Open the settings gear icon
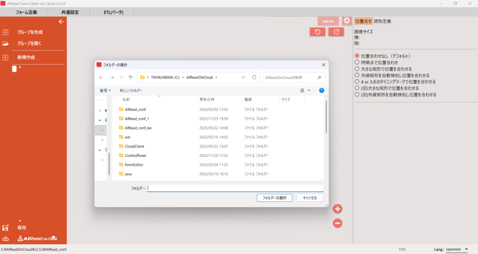 (347, 21)
